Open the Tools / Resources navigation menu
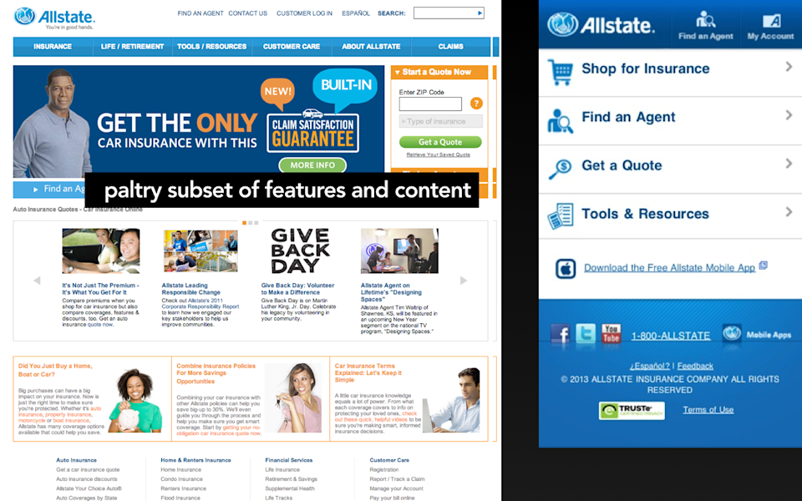This screenshot has width=802, height=501. (211, 47)
